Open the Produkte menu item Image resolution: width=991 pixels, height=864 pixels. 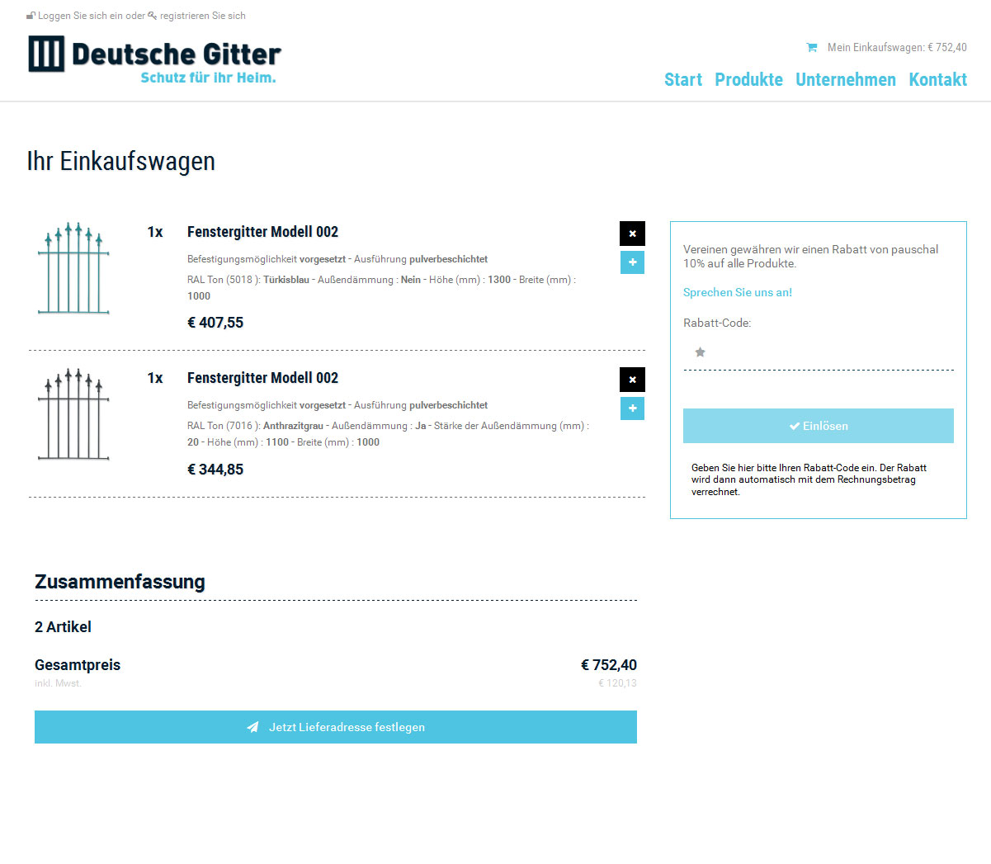click(x=748, y=79)
